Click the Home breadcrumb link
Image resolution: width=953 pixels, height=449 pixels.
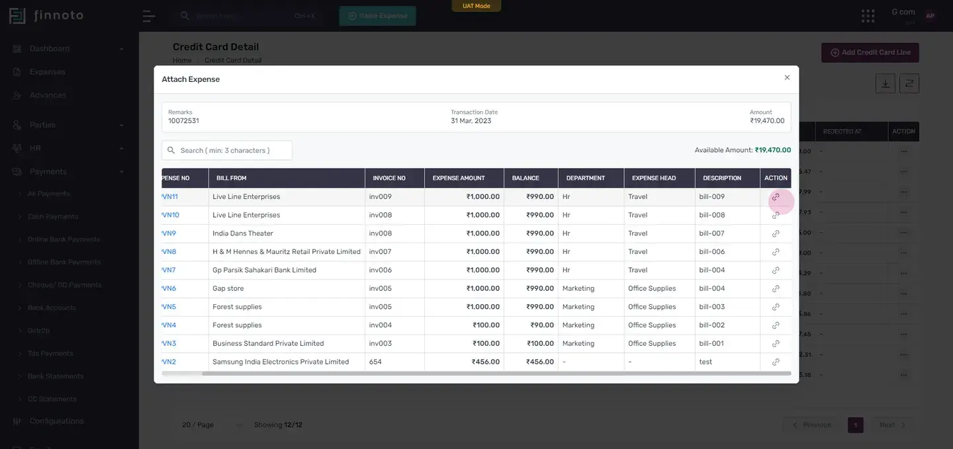(182, 60)
